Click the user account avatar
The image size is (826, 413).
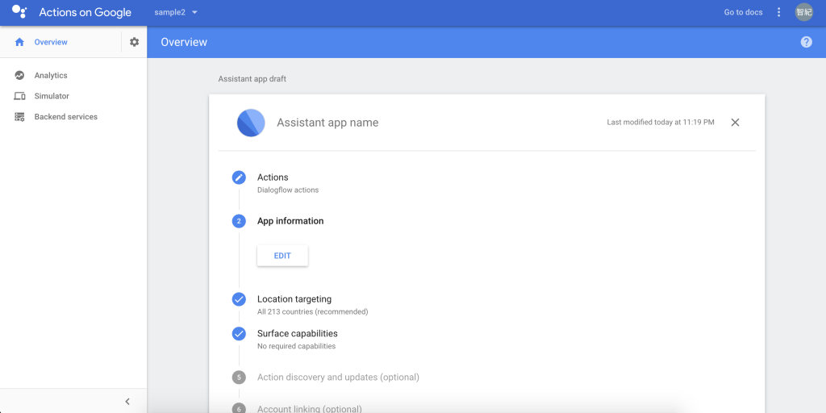(804, 12)
